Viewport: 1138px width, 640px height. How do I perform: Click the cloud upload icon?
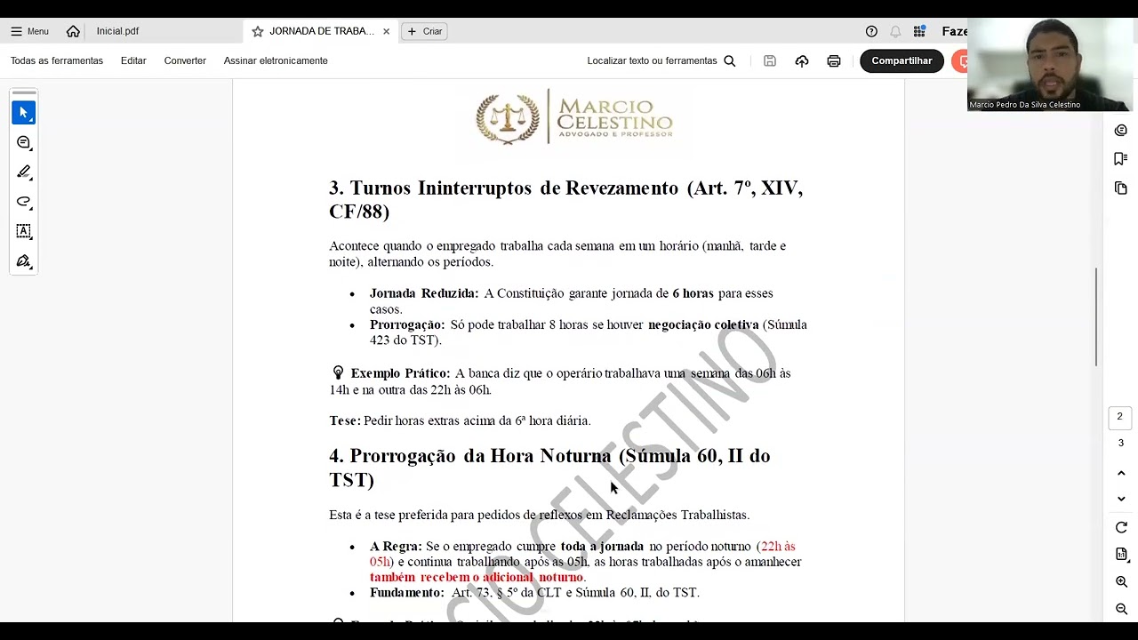(x=802, y=60)
